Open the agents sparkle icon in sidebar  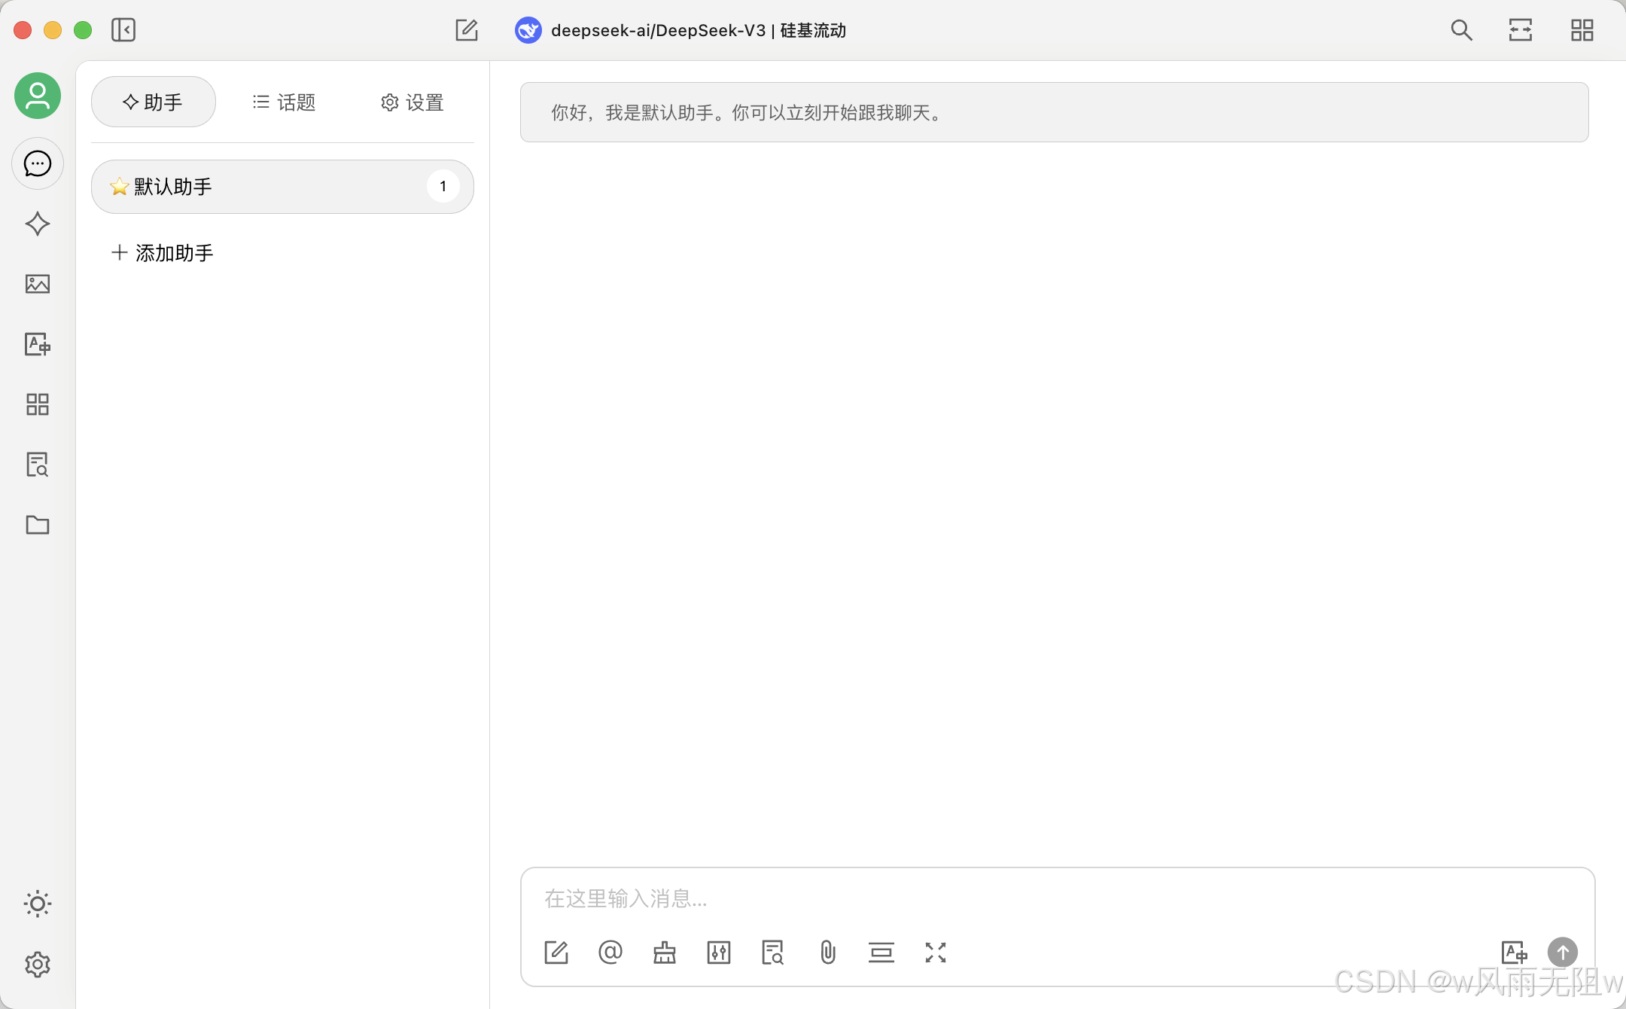tap(37, 224)
